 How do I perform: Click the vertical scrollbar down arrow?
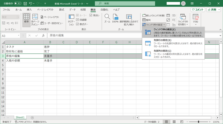(x=221, y=114)
